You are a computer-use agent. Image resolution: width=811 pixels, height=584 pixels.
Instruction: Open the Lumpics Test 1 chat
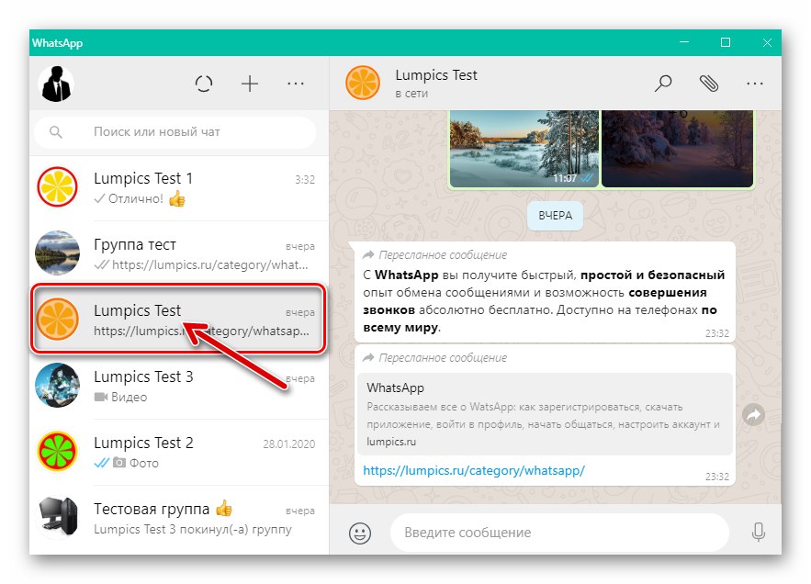pos(179,188)
